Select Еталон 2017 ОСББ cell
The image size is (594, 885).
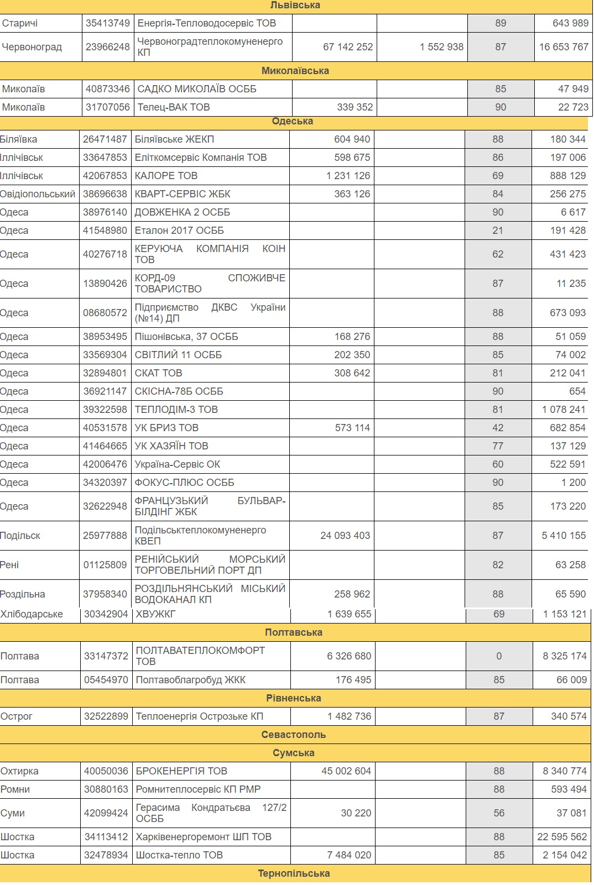[210, 231]
